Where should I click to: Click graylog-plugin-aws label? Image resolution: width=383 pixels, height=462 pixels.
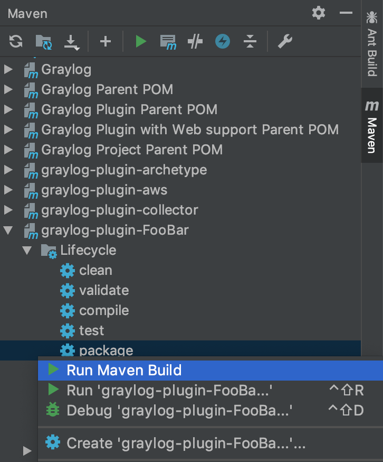coord(104,190)
